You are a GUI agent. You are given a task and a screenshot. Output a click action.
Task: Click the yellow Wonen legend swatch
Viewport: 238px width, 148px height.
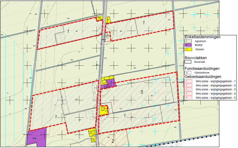(188, 49)
